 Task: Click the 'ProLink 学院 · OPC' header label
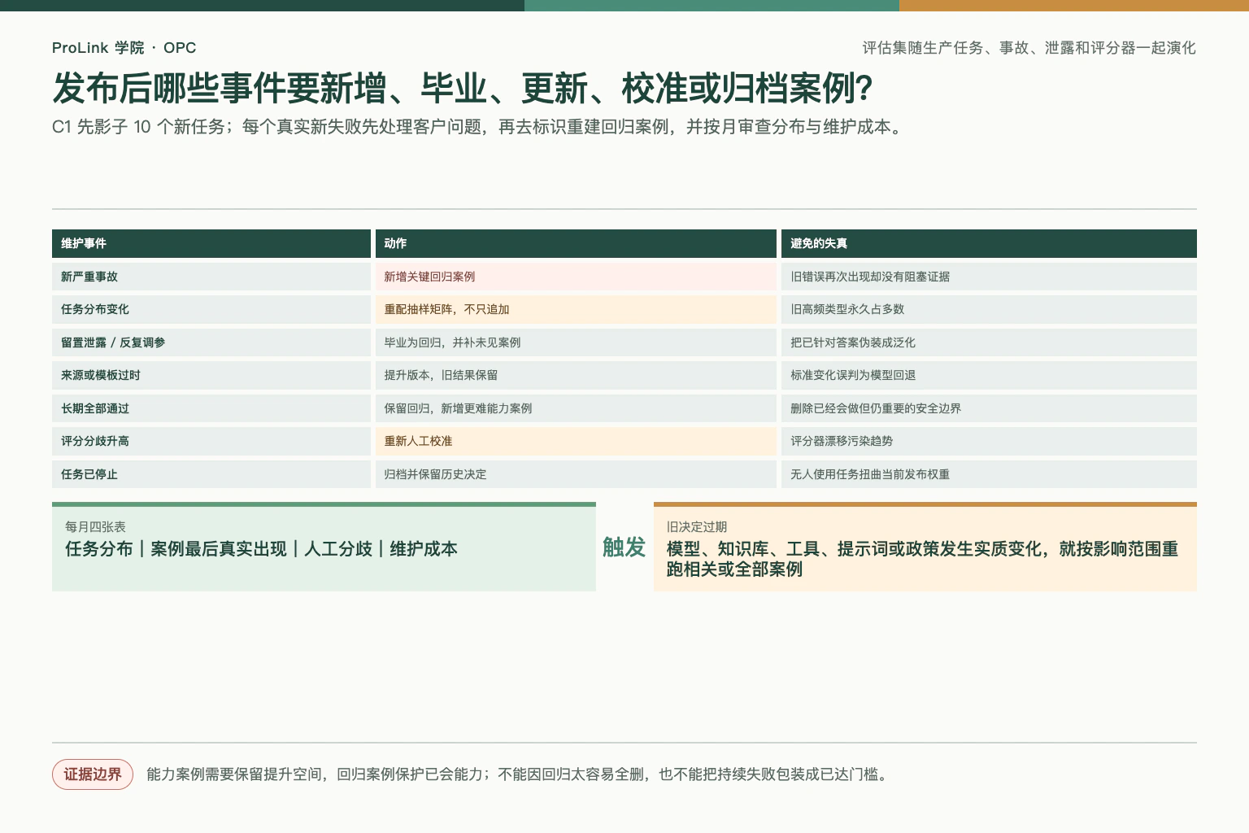click(124, 48)
